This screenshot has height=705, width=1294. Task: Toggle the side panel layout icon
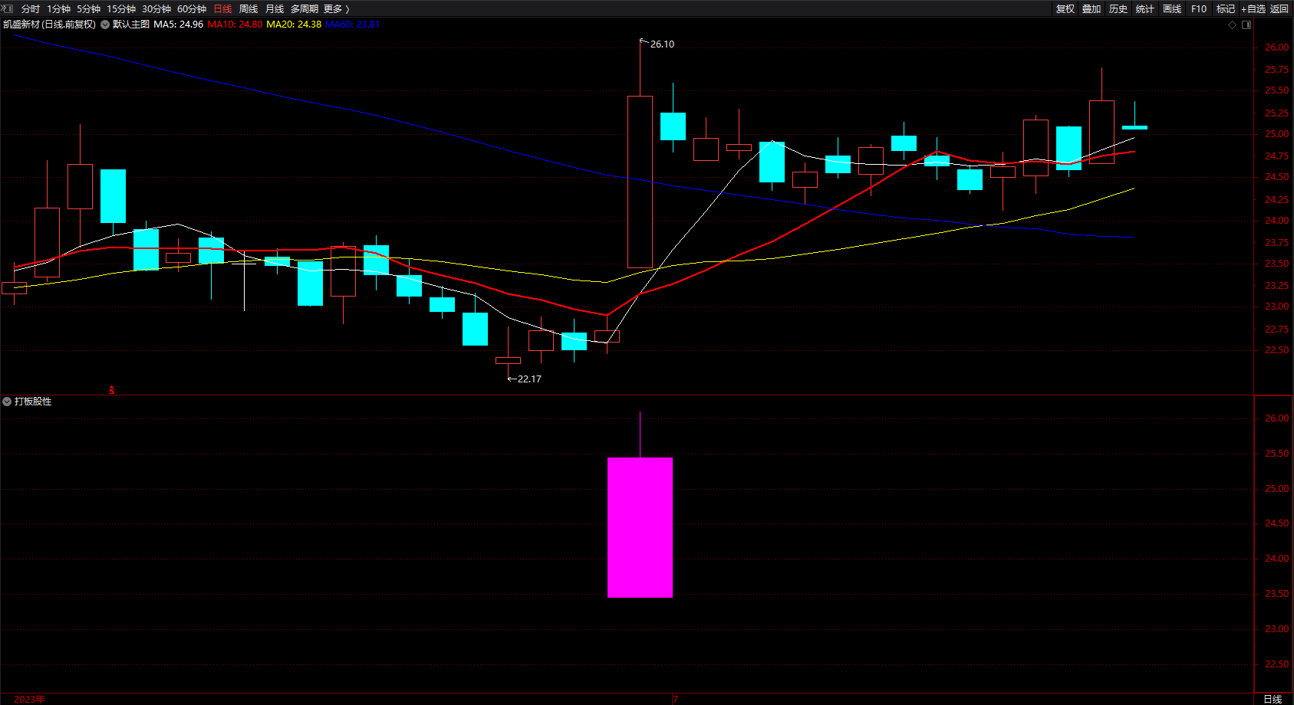tap(1246, 25)
